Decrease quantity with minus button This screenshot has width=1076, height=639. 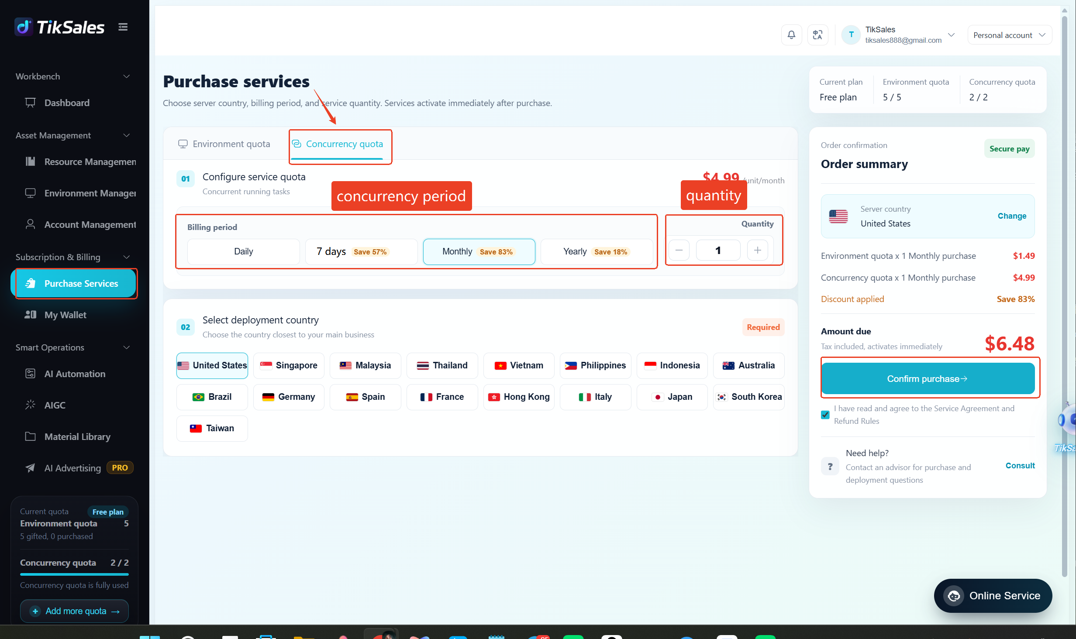pyautogui.click(x=679, y=250)
